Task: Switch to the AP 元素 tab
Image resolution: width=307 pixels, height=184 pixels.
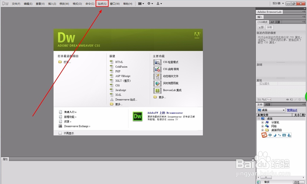Action: coord(275,22)
